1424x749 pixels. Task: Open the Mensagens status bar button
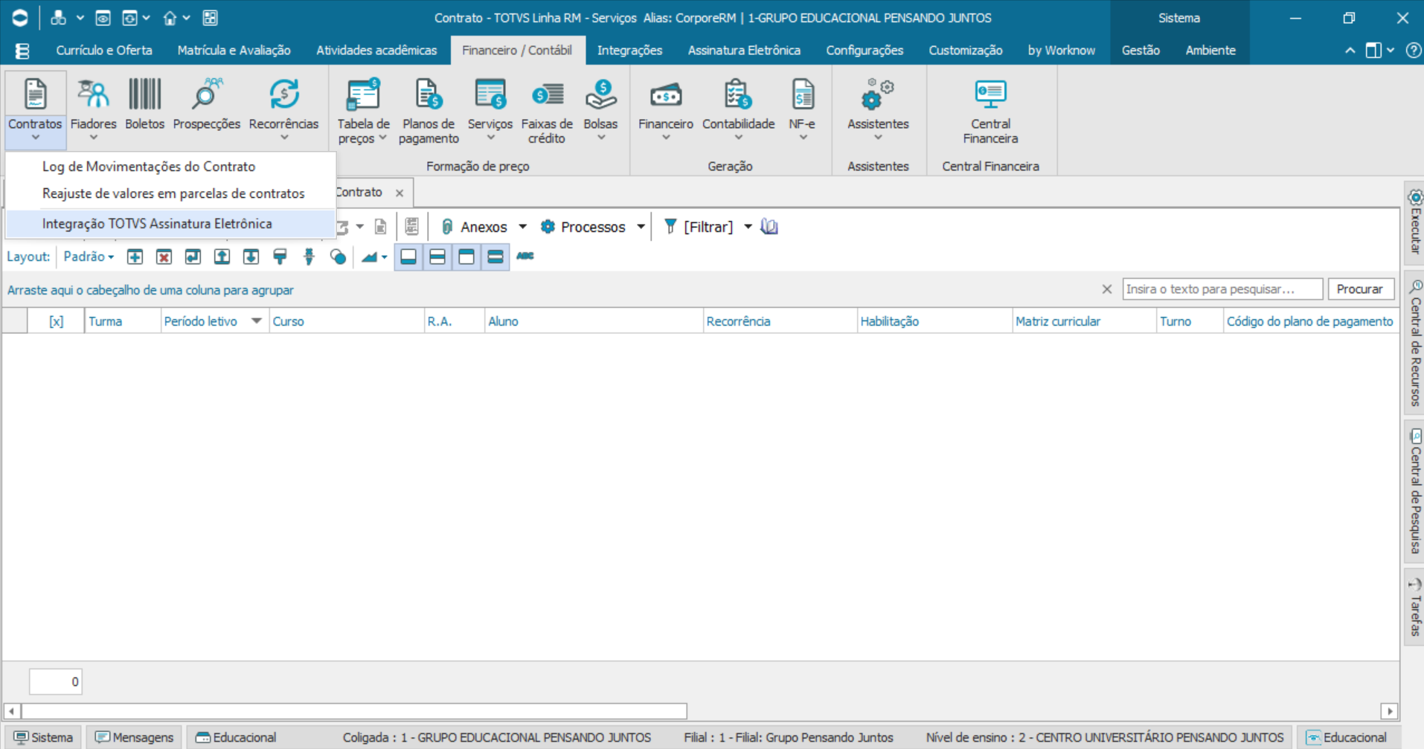click(x=134, y=737)
